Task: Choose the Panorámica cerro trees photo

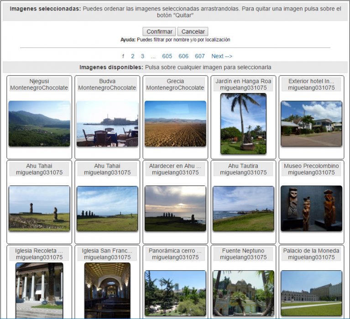Action: tap(175, 293)
